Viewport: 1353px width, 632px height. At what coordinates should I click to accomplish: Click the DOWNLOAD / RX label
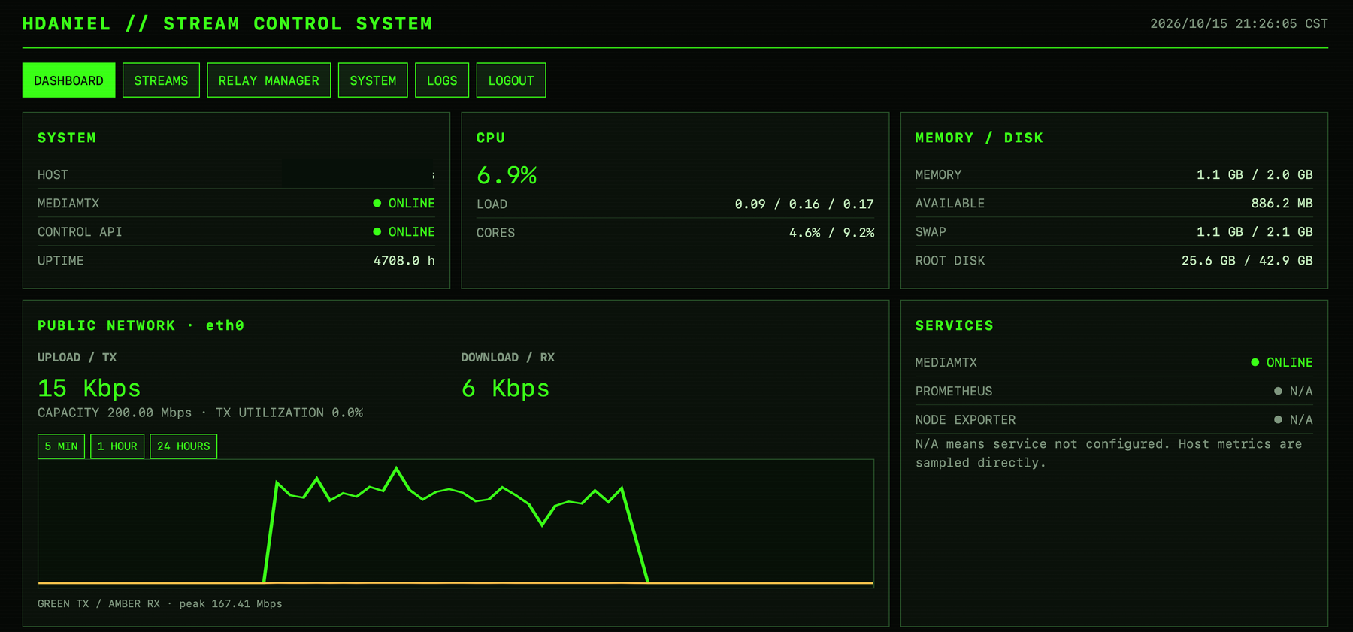pos(508,358)
